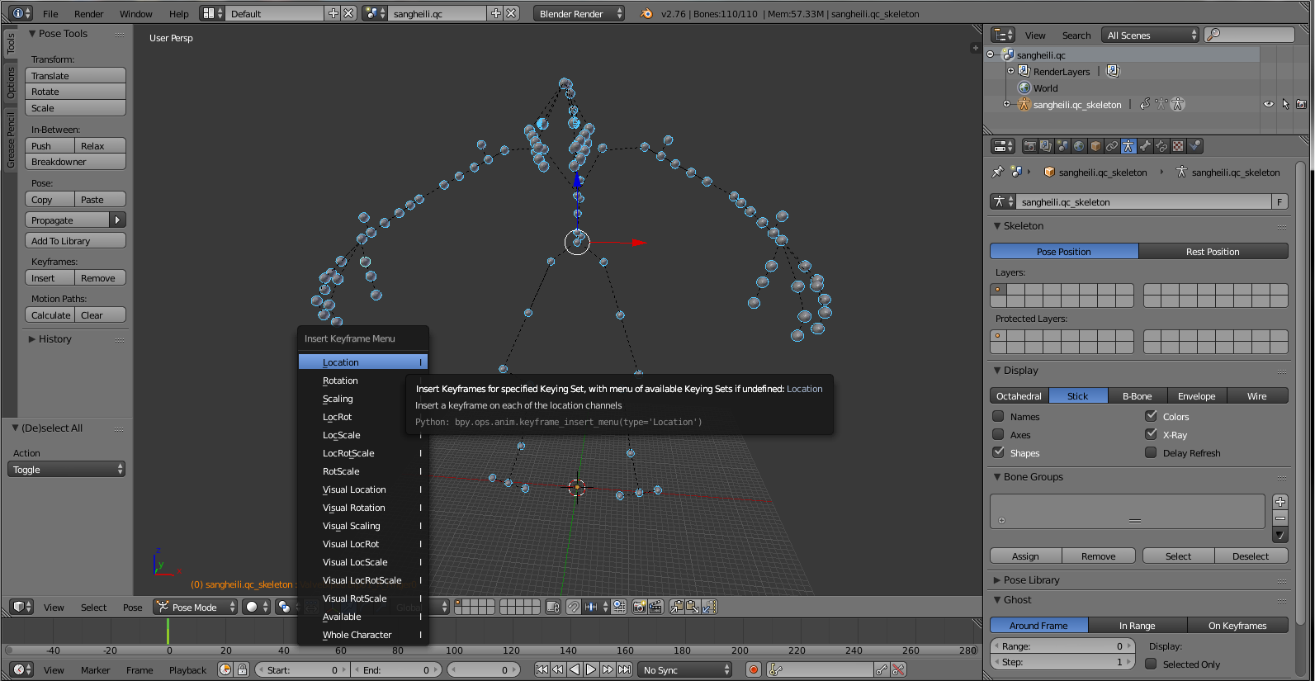
Task: Open the Blender Render engine dropdown
Action: (579, 13)
